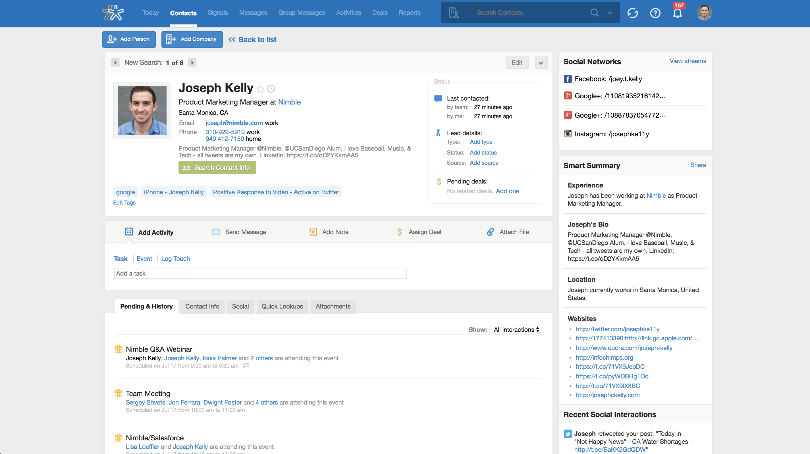Click the notifications bell icon

(677, 13)
